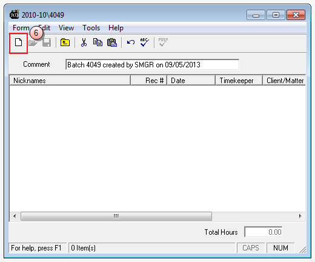
Task: Click the Undo arrow icon
Action: coord(131,42)
